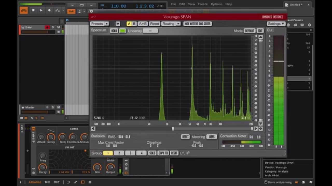The image size is (332, 186).
Task: Open the triangle menu next to Presets
Action: [118, 24]
